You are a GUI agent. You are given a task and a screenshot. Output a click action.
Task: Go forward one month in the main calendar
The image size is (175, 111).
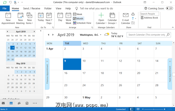[53, 35]
